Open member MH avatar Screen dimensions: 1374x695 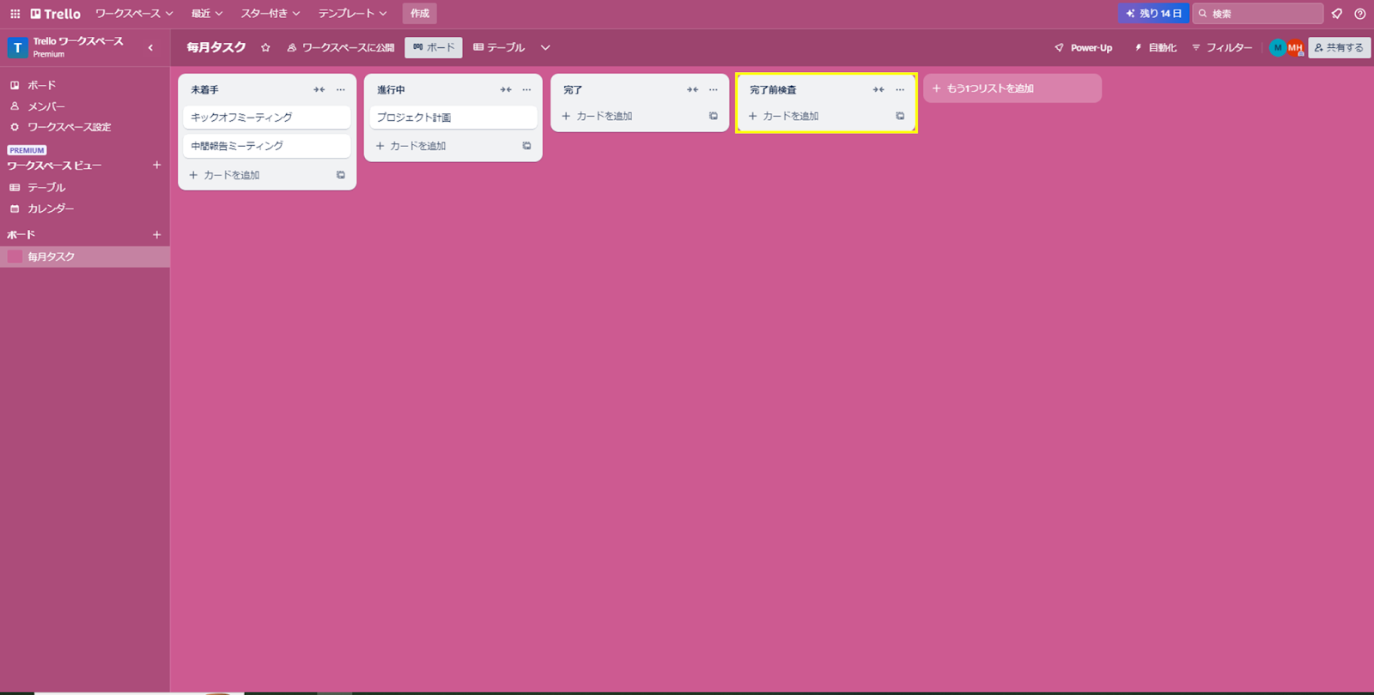1295,48
